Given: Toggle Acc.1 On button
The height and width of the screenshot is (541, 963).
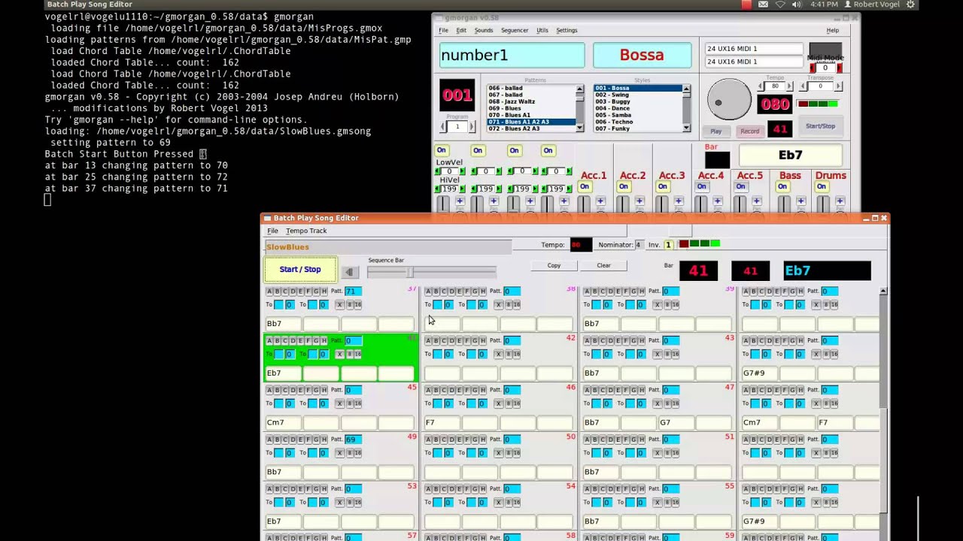Looking at the screenshot, I should 585,186.
